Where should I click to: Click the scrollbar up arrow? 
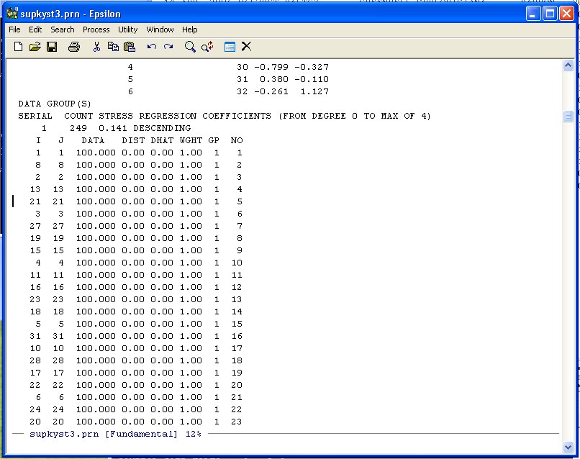568,66
